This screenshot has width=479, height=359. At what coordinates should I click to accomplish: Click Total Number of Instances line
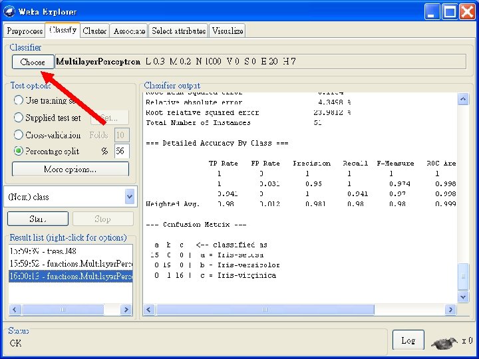pos(234,123)
